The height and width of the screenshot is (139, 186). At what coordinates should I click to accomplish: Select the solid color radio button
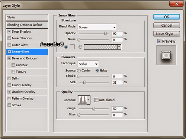(66, 47)
